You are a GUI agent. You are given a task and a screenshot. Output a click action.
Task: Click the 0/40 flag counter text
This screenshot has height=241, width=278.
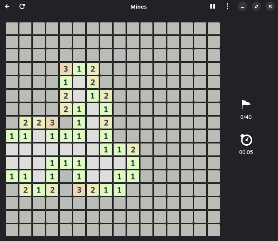coord(246,117)
